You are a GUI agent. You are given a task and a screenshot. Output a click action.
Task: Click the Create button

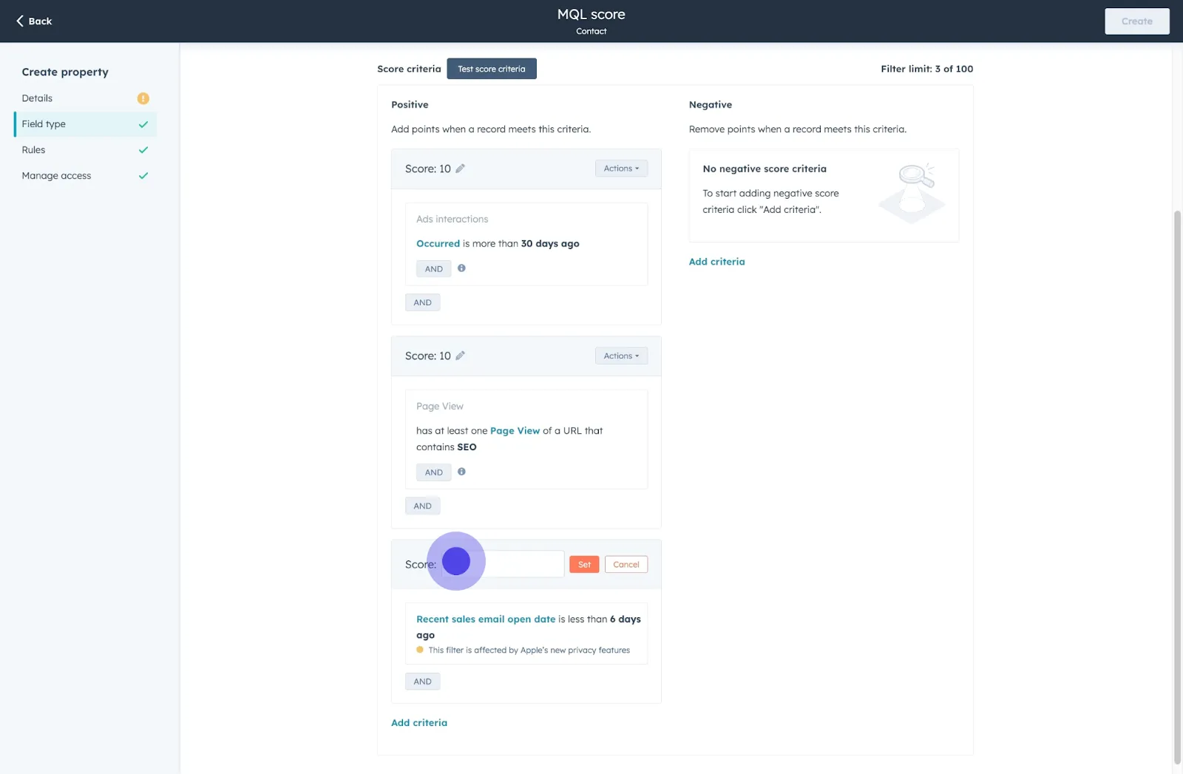point(1136,21)
